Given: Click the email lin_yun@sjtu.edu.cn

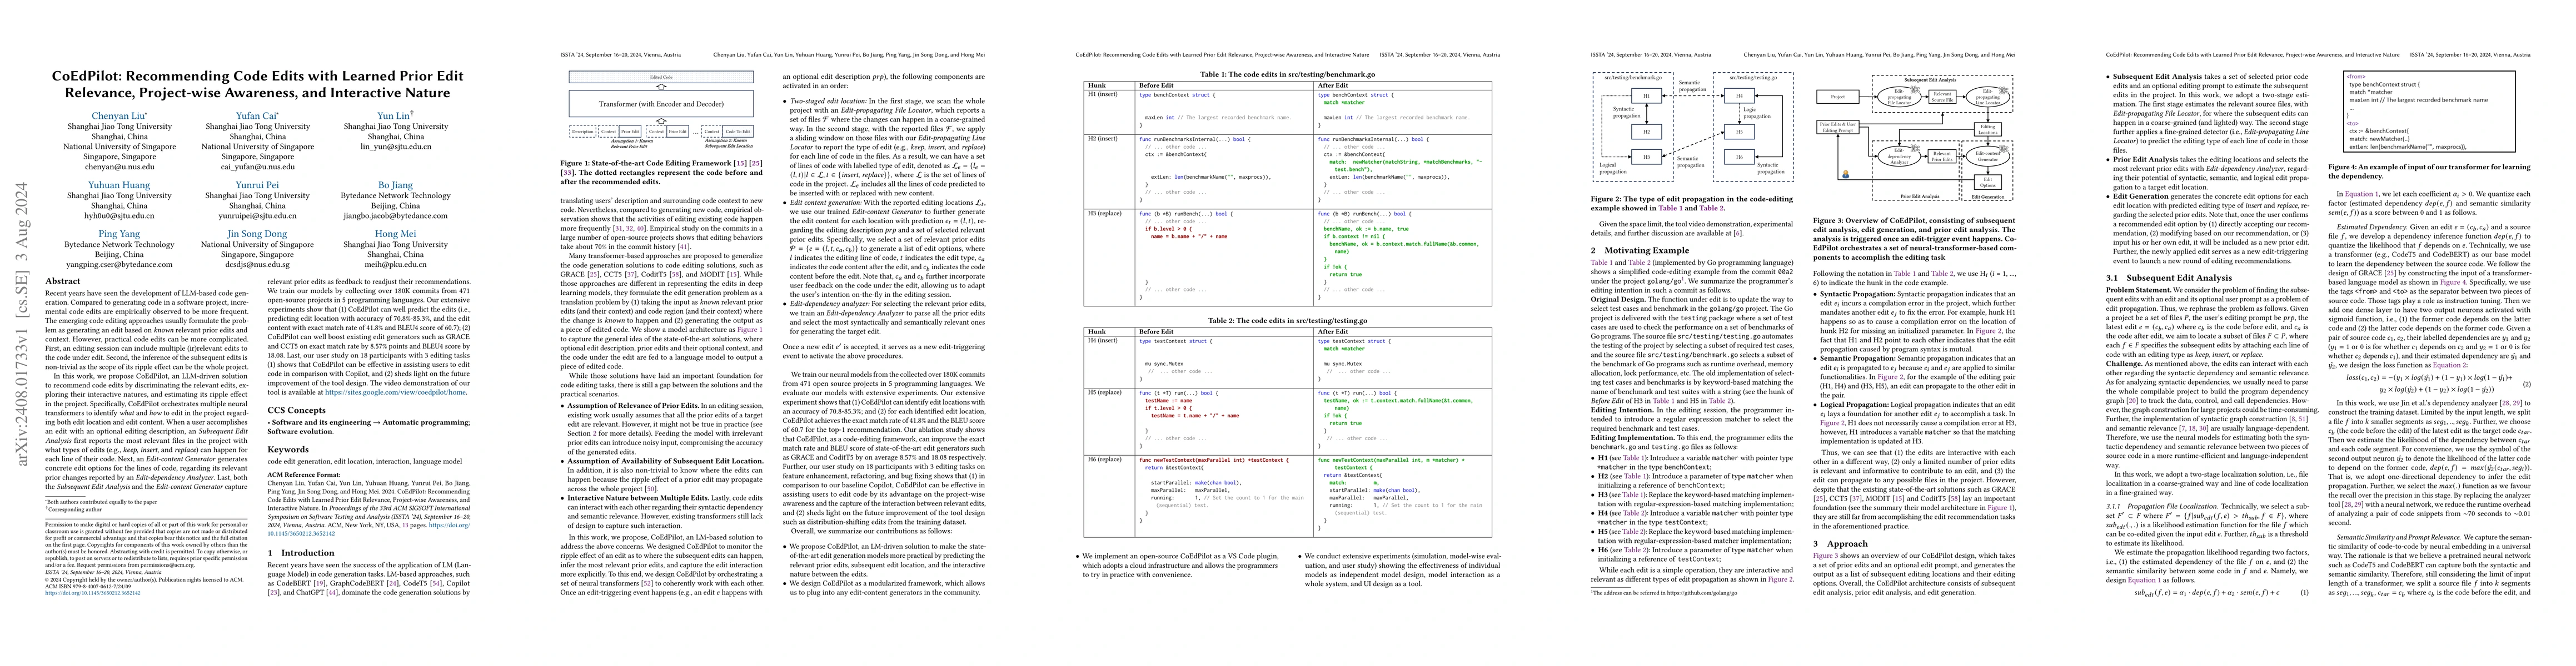Looking at the screenshot, I should point(395,147).
